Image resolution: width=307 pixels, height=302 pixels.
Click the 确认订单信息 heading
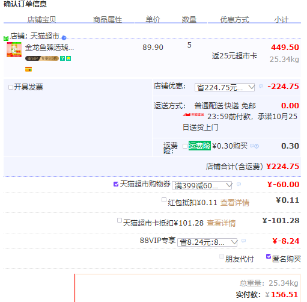coord(25,4)
